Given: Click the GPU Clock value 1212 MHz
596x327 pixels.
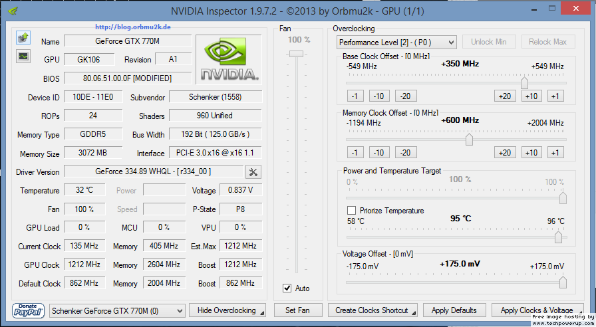Looking at the screenshot, I should point(84,265).
